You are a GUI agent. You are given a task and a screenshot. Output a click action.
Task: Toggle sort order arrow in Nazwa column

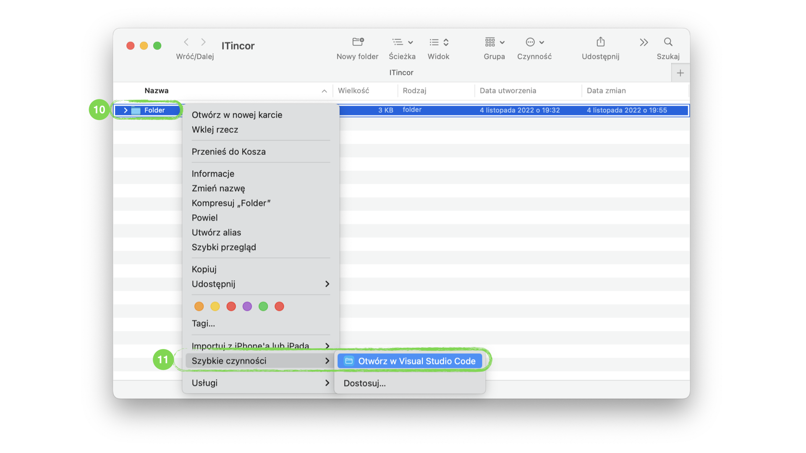[x=324, y=91]
